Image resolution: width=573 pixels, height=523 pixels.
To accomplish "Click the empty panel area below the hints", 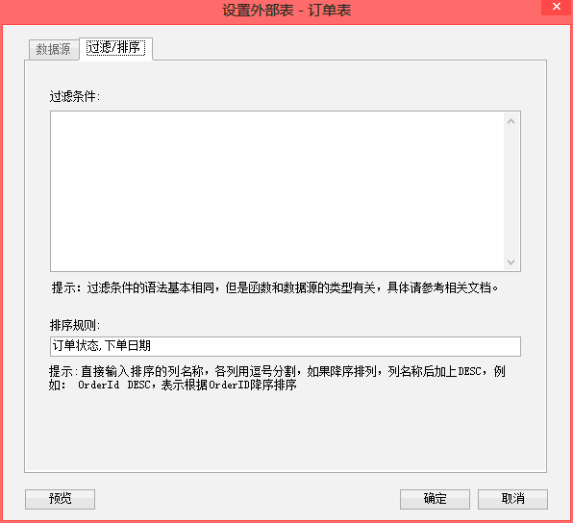I will (285, 432).
